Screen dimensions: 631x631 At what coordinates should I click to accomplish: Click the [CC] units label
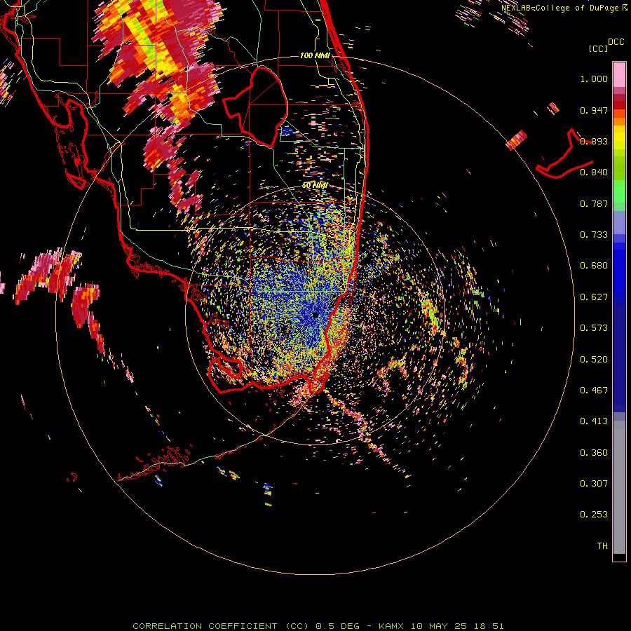pyautogui.click(x=598, y=48)
